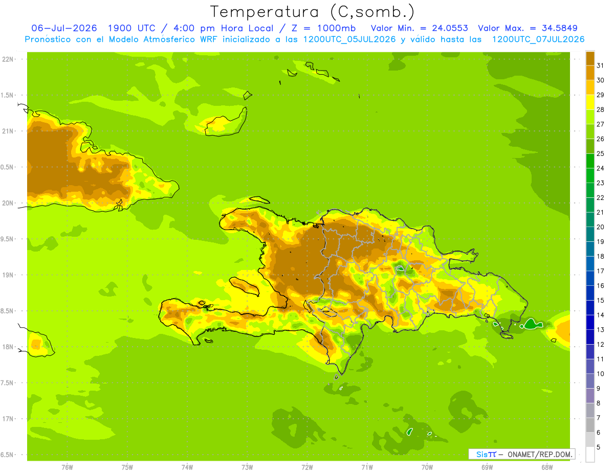Click the colorbar label "25"
The width and height of the screenshot is (614, 474).
[x=601, y=153]
